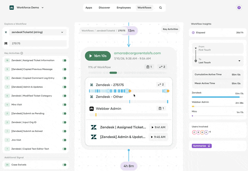The width and height of the screenshot is (248, 171).
Task: Click the Workflows breadcrumb link
Action: click(x=88, y=31)
